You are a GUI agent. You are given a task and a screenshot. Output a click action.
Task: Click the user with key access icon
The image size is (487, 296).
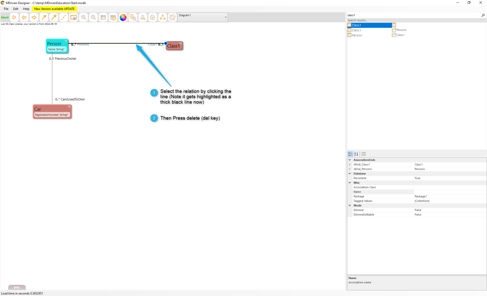point(143,17)
